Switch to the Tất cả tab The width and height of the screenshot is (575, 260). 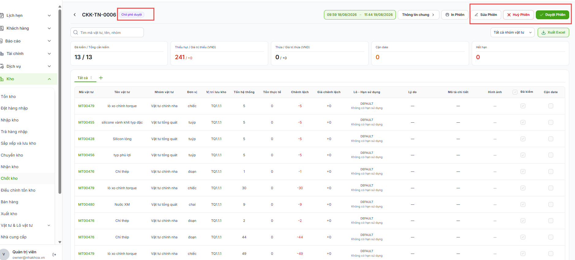82,78
